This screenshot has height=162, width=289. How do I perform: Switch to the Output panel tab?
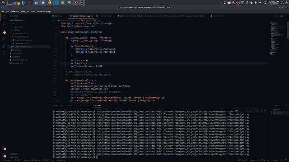[x=69, y=105]
